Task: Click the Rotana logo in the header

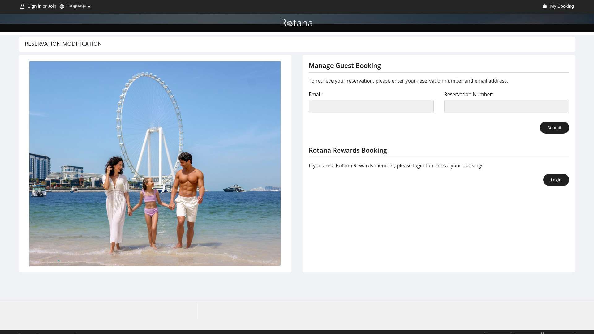Action: click(297, 23)
